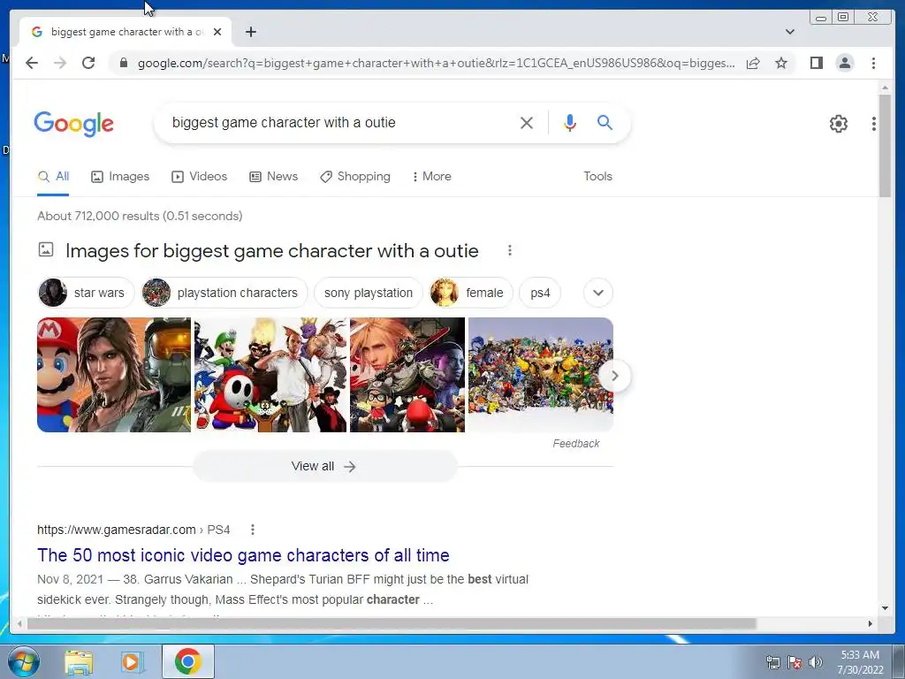Filter images by sony playstation chip
This screenshot has height=679, width=905.
(x=369, y=293)
